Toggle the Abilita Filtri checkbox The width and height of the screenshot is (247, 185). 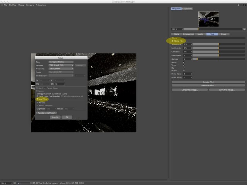point(173,41)
